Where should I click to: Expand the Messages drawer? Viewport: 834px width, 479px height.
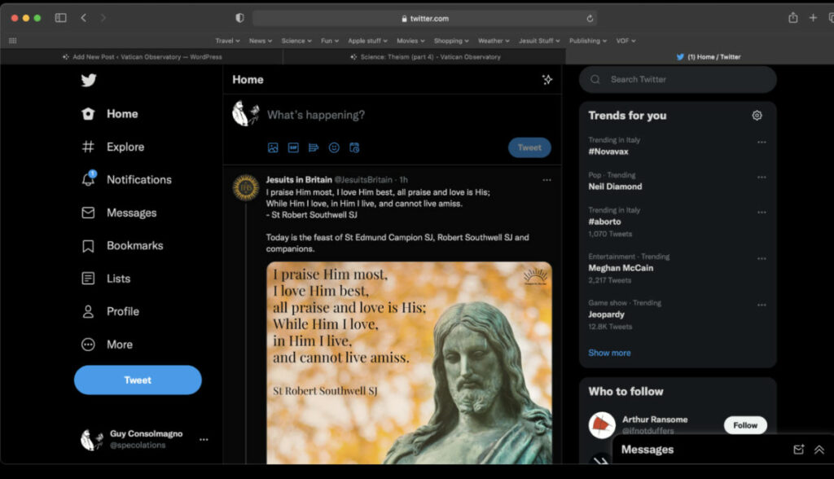pyautogui.click(x=819, y=450)
